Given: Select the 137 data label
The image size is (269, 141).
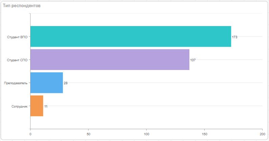Looking at the screenshot, I should [x=193, y=60].
